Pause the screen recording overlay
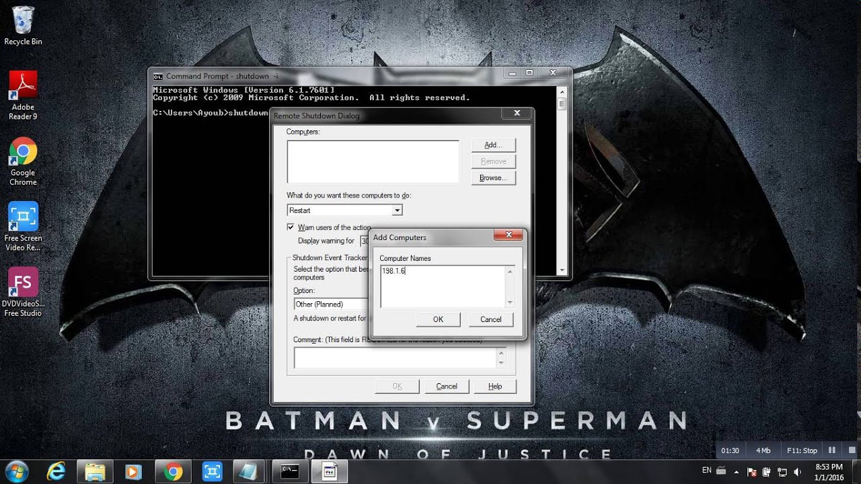861x484 pixels. [x=832, y=450]
